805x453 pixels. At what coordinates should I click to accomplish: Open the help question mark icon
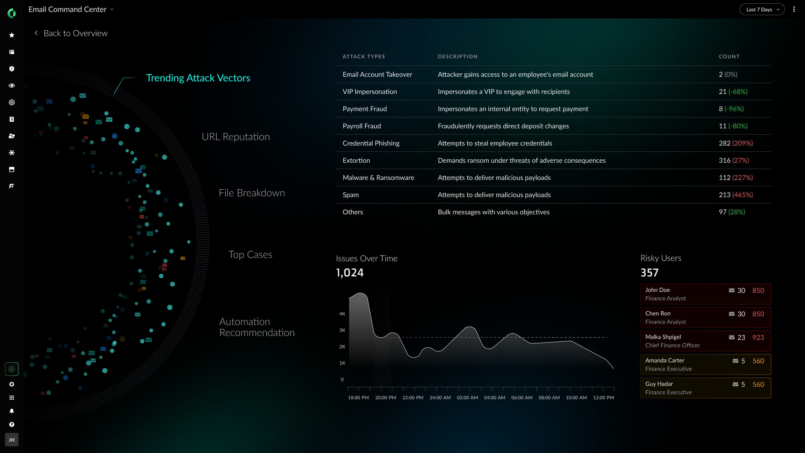[x=12, y=424]
